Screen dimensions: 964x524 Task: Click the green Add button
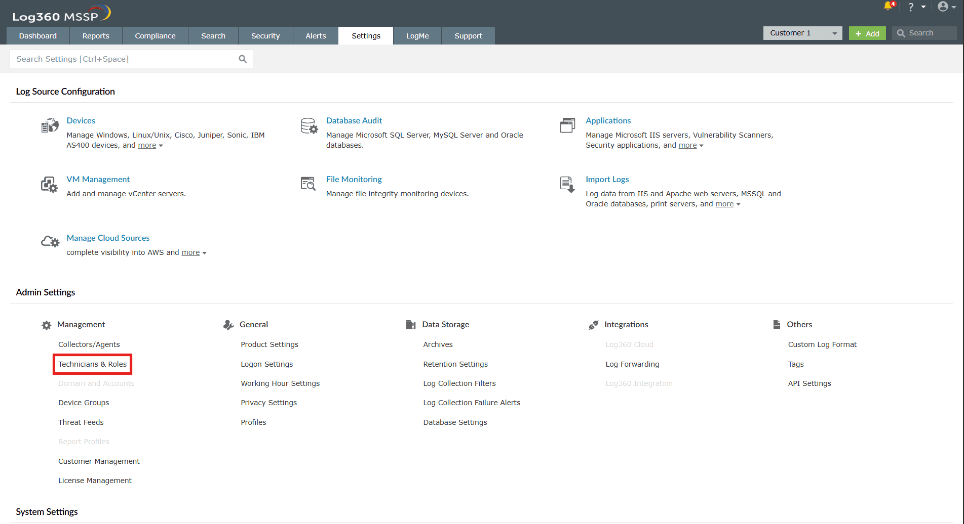[x=867, y=33]
